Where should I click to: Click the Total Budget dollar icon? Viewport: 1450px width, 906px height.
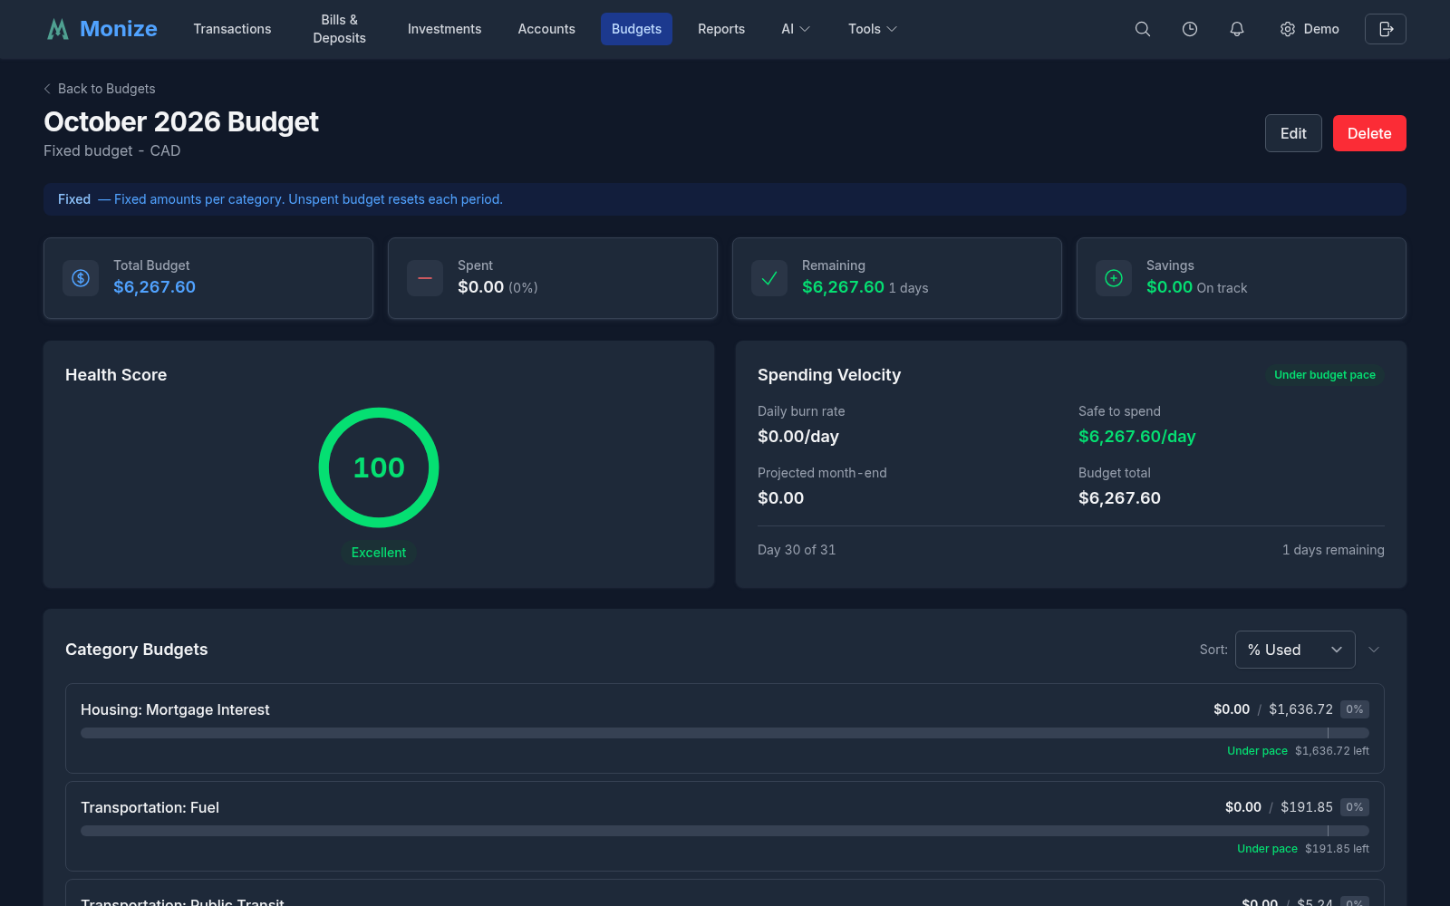81,278
